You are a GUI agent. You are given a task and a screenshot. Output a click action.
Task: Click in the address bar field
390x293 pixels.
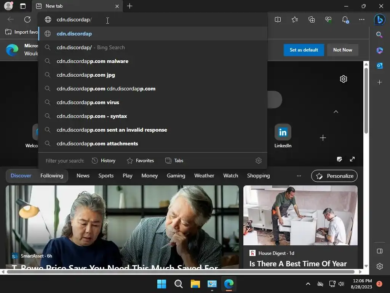pos(153,19)
